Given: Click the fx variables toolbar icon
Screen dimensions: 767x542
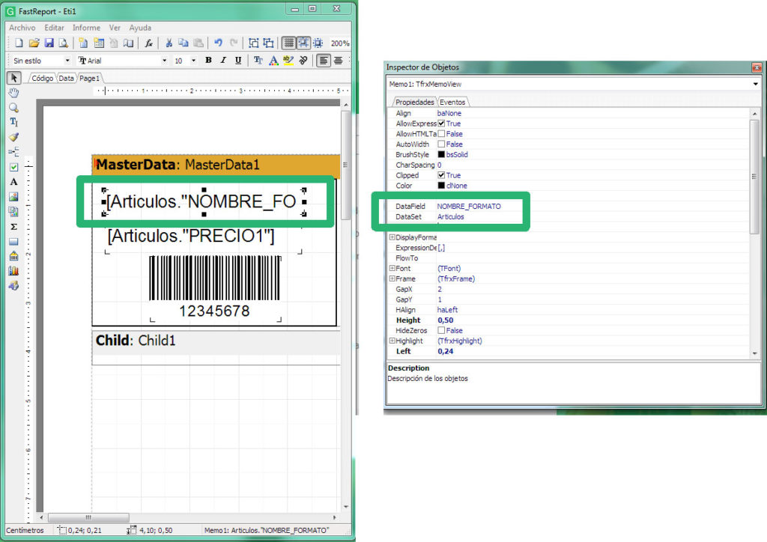Looking at the screenshot, I should [x=149, y=43].
